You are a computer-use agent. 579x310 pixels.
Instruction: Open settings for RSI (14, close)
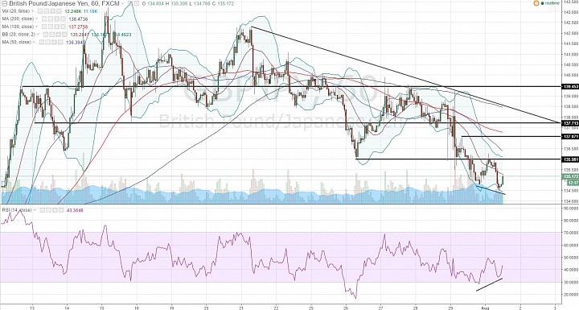[x=49, y=210]
